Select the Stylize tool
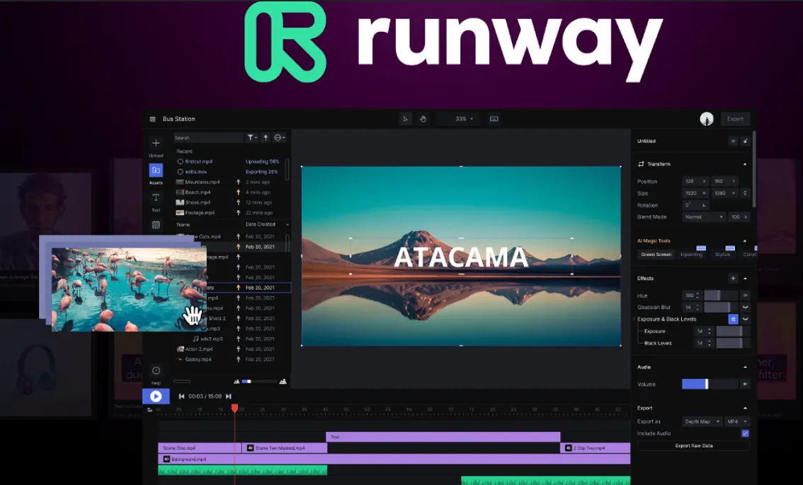The height and width of the screenshot is (485, 803). (722, 254)
